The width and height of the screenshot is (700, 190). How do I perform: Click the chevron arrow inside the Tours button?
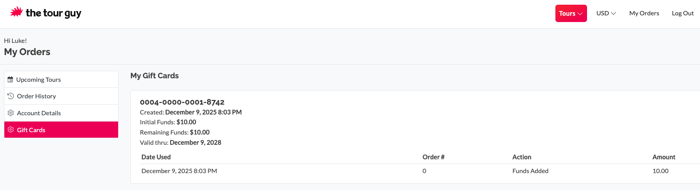(580, 14)
